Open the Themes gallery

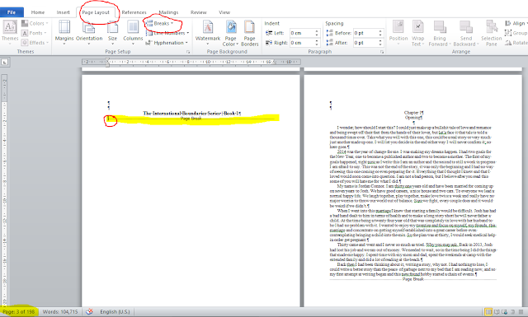[x=10, y=32]
